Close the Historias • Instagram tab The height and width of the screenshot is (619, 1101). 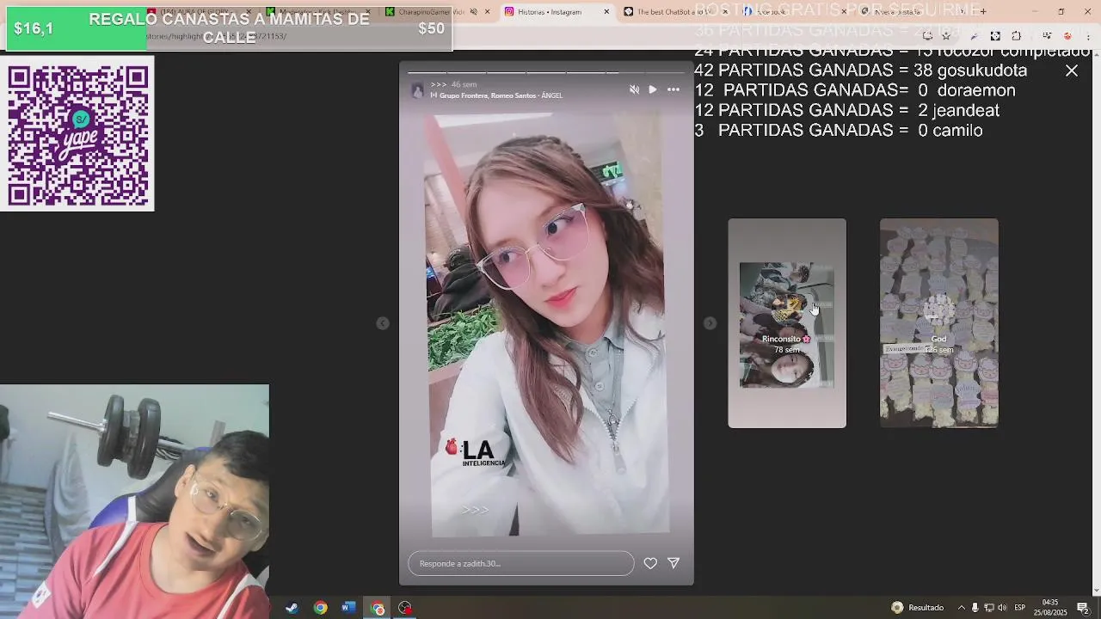click(606, 12)
